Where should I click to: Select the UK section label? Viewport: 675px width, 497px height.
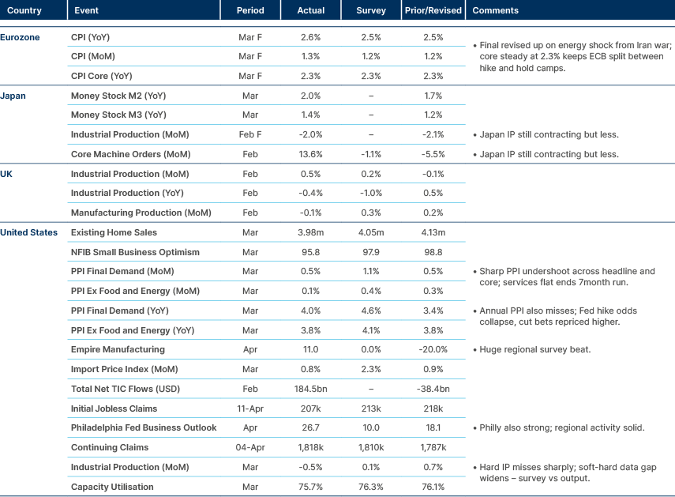(8, 173)
